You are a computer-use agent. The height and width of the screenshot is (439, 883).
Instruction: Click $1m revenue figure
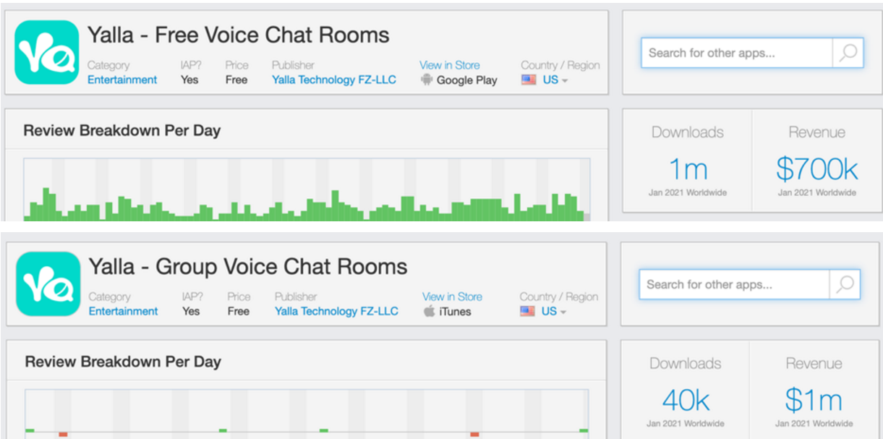pyautogui.click(x=814, y=400)
